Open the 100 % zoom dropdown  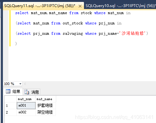point(20,84)
